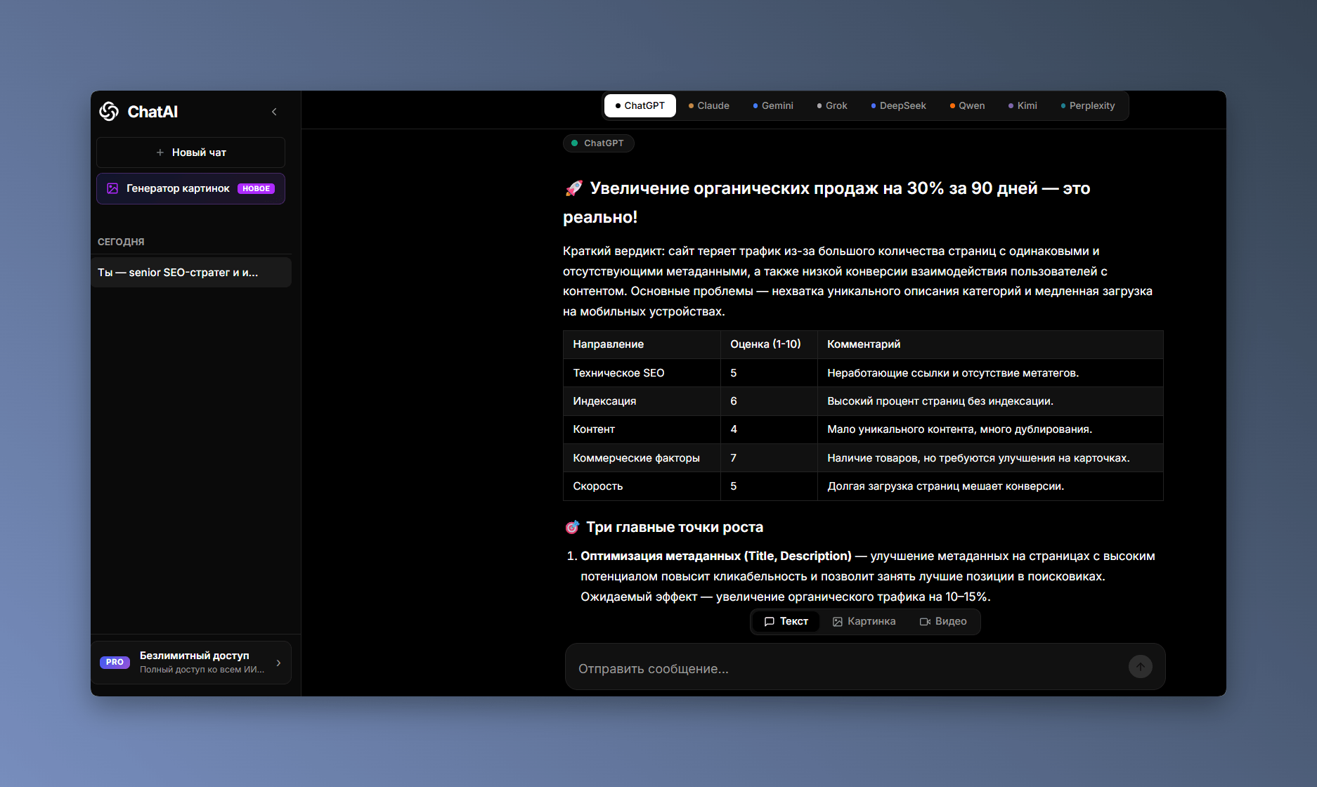1317x787 pixels.
Task: Click the image generator picture icon
Action: click(112, 188)
